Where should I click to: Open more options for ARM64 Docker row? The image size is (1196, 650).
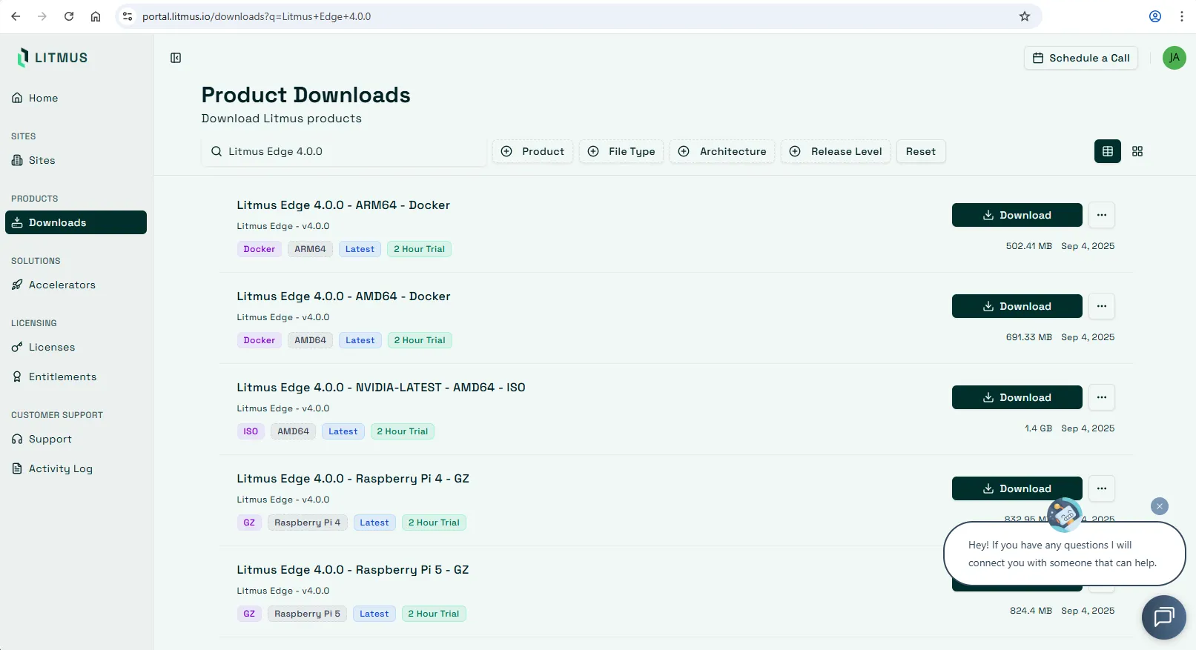(1102, 215)
